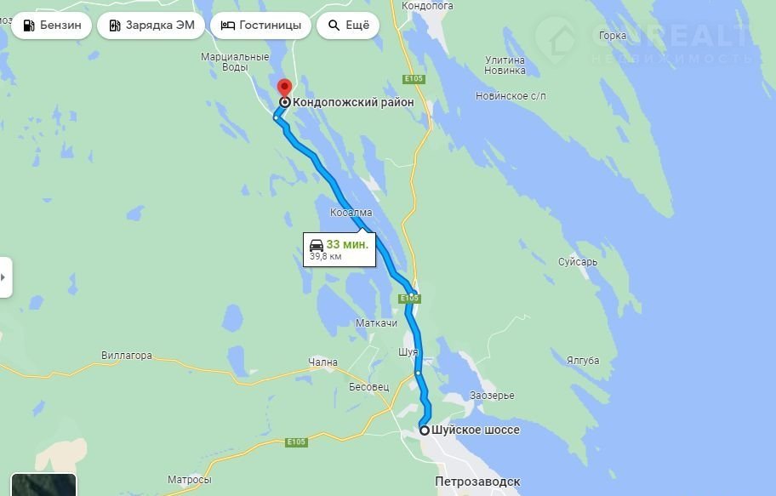Click the Зарядка ЭМ charging station icon
The width and height of the screenshot is (776, 496).
[x=115, y=26]
